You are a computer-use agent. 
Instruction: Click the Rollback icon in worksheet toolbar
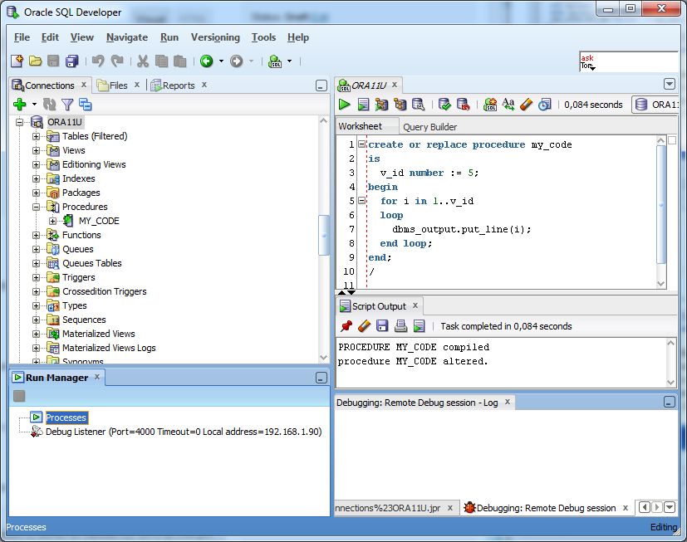[463, 105]
